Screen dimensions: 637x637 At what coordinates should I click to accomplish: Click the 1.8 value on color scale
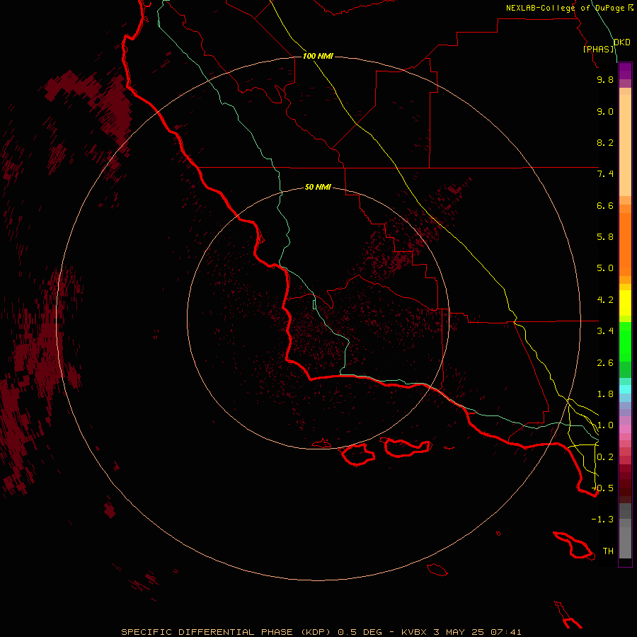point(605,394)
